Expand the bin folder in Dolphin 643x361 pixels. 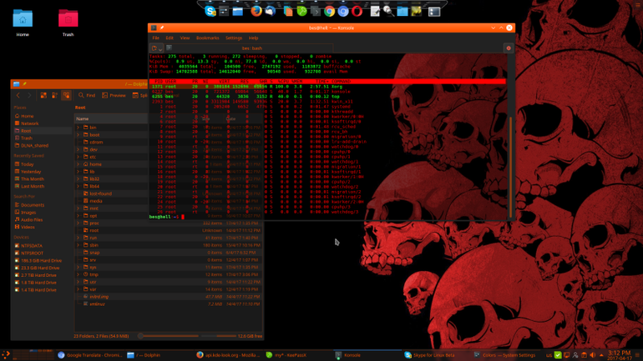click(78, 128)
